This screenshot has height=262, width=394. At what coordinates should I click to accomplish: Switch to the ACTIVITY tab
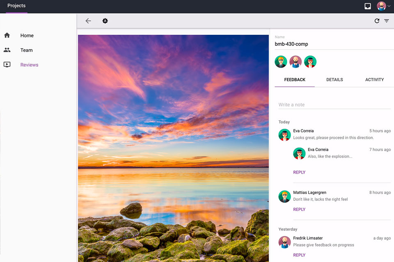[374, 80]
